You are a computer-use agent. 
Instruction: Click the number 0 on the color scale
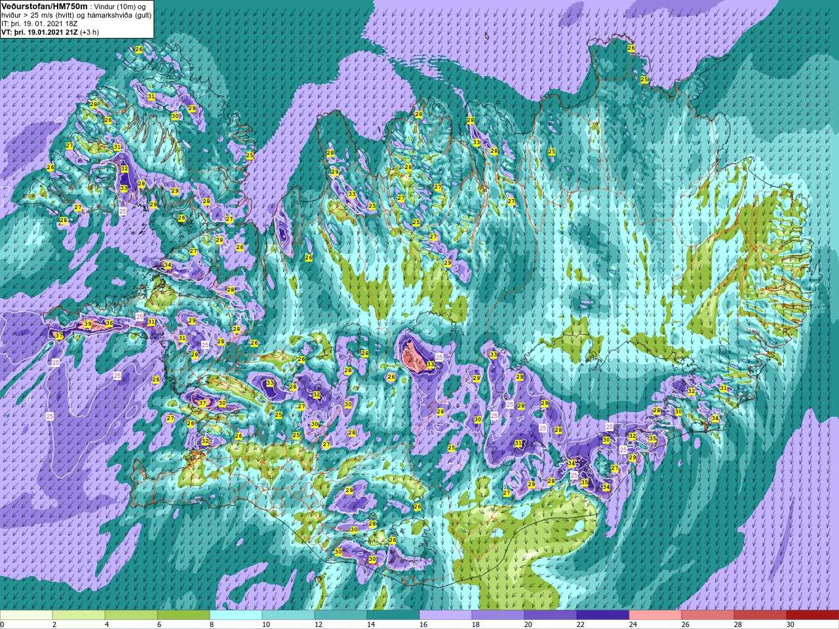click(x=3, y=624)
